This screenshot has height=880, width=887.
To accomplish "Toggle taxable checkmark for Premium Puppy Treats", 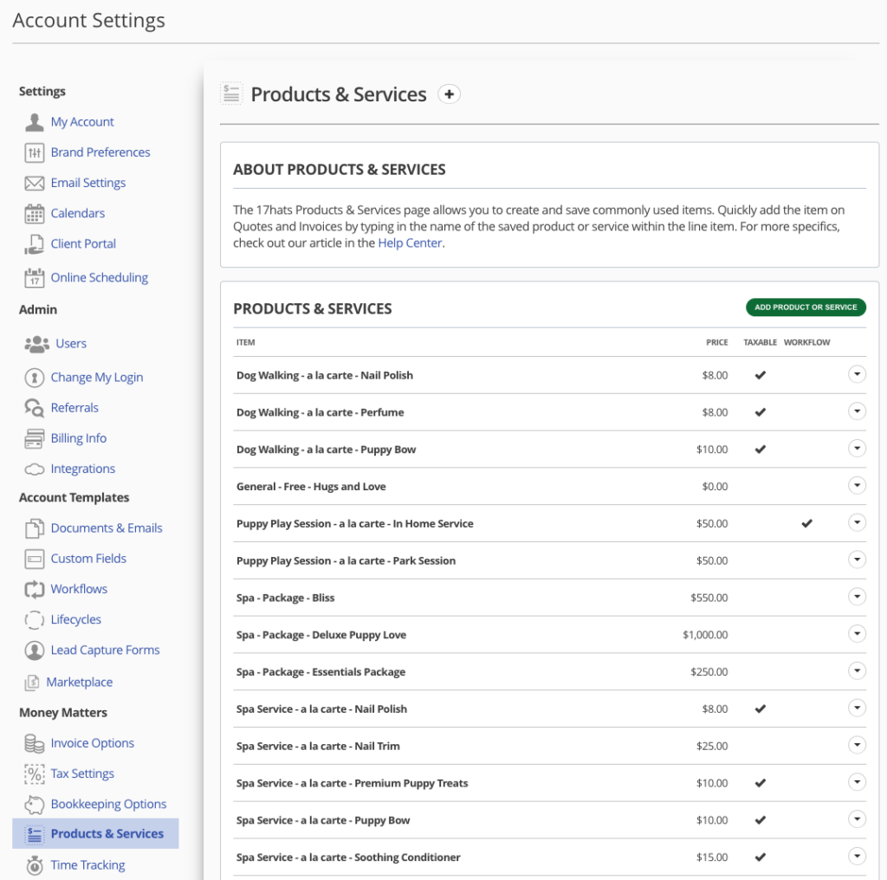I will click(760, 783).
